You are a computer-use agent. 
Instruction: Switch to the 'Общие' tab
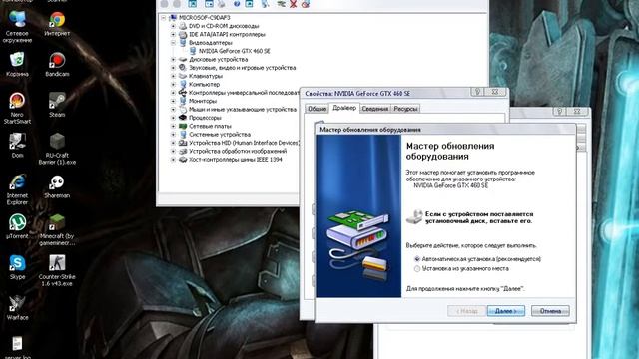(x=317, y=109)
